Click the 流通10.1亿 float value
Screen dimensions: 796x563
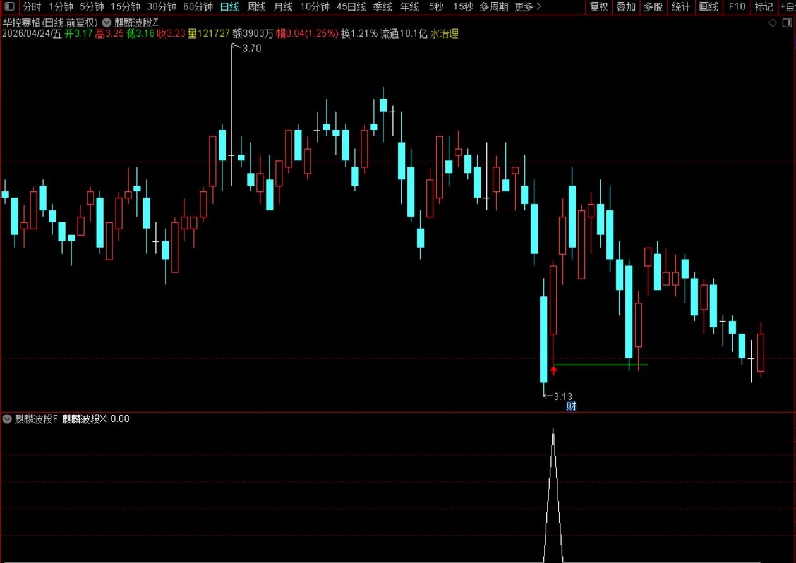(404, 34)
